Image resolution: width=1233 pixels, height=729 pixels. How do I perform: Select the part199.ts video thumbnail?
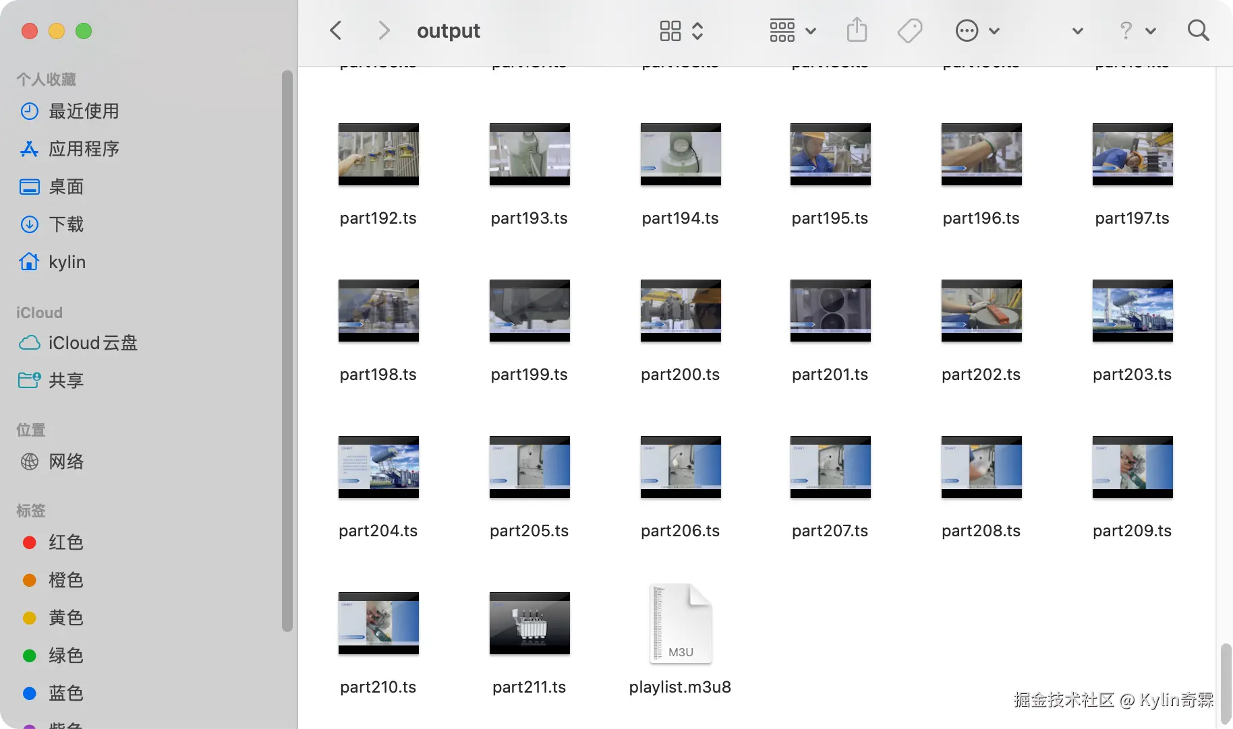529,311
